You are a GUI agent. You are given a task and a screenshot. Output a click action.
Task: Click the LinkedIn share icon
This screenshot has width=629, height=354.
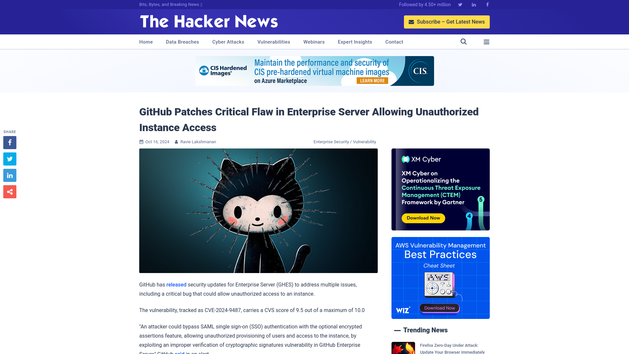click(x=10, y=175)
